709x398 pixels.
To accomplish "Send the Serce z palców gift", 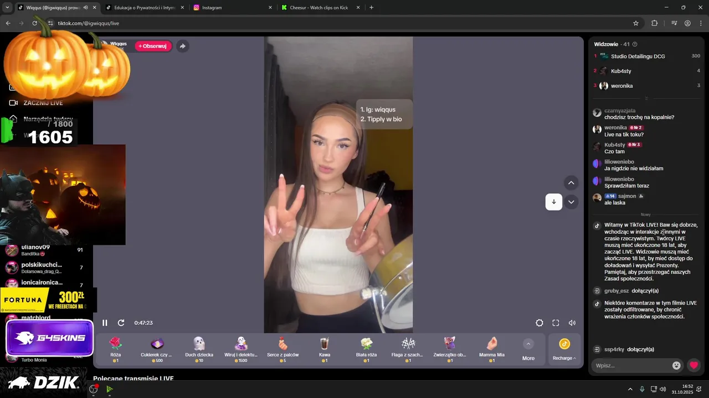I will [x=282, y=349].
